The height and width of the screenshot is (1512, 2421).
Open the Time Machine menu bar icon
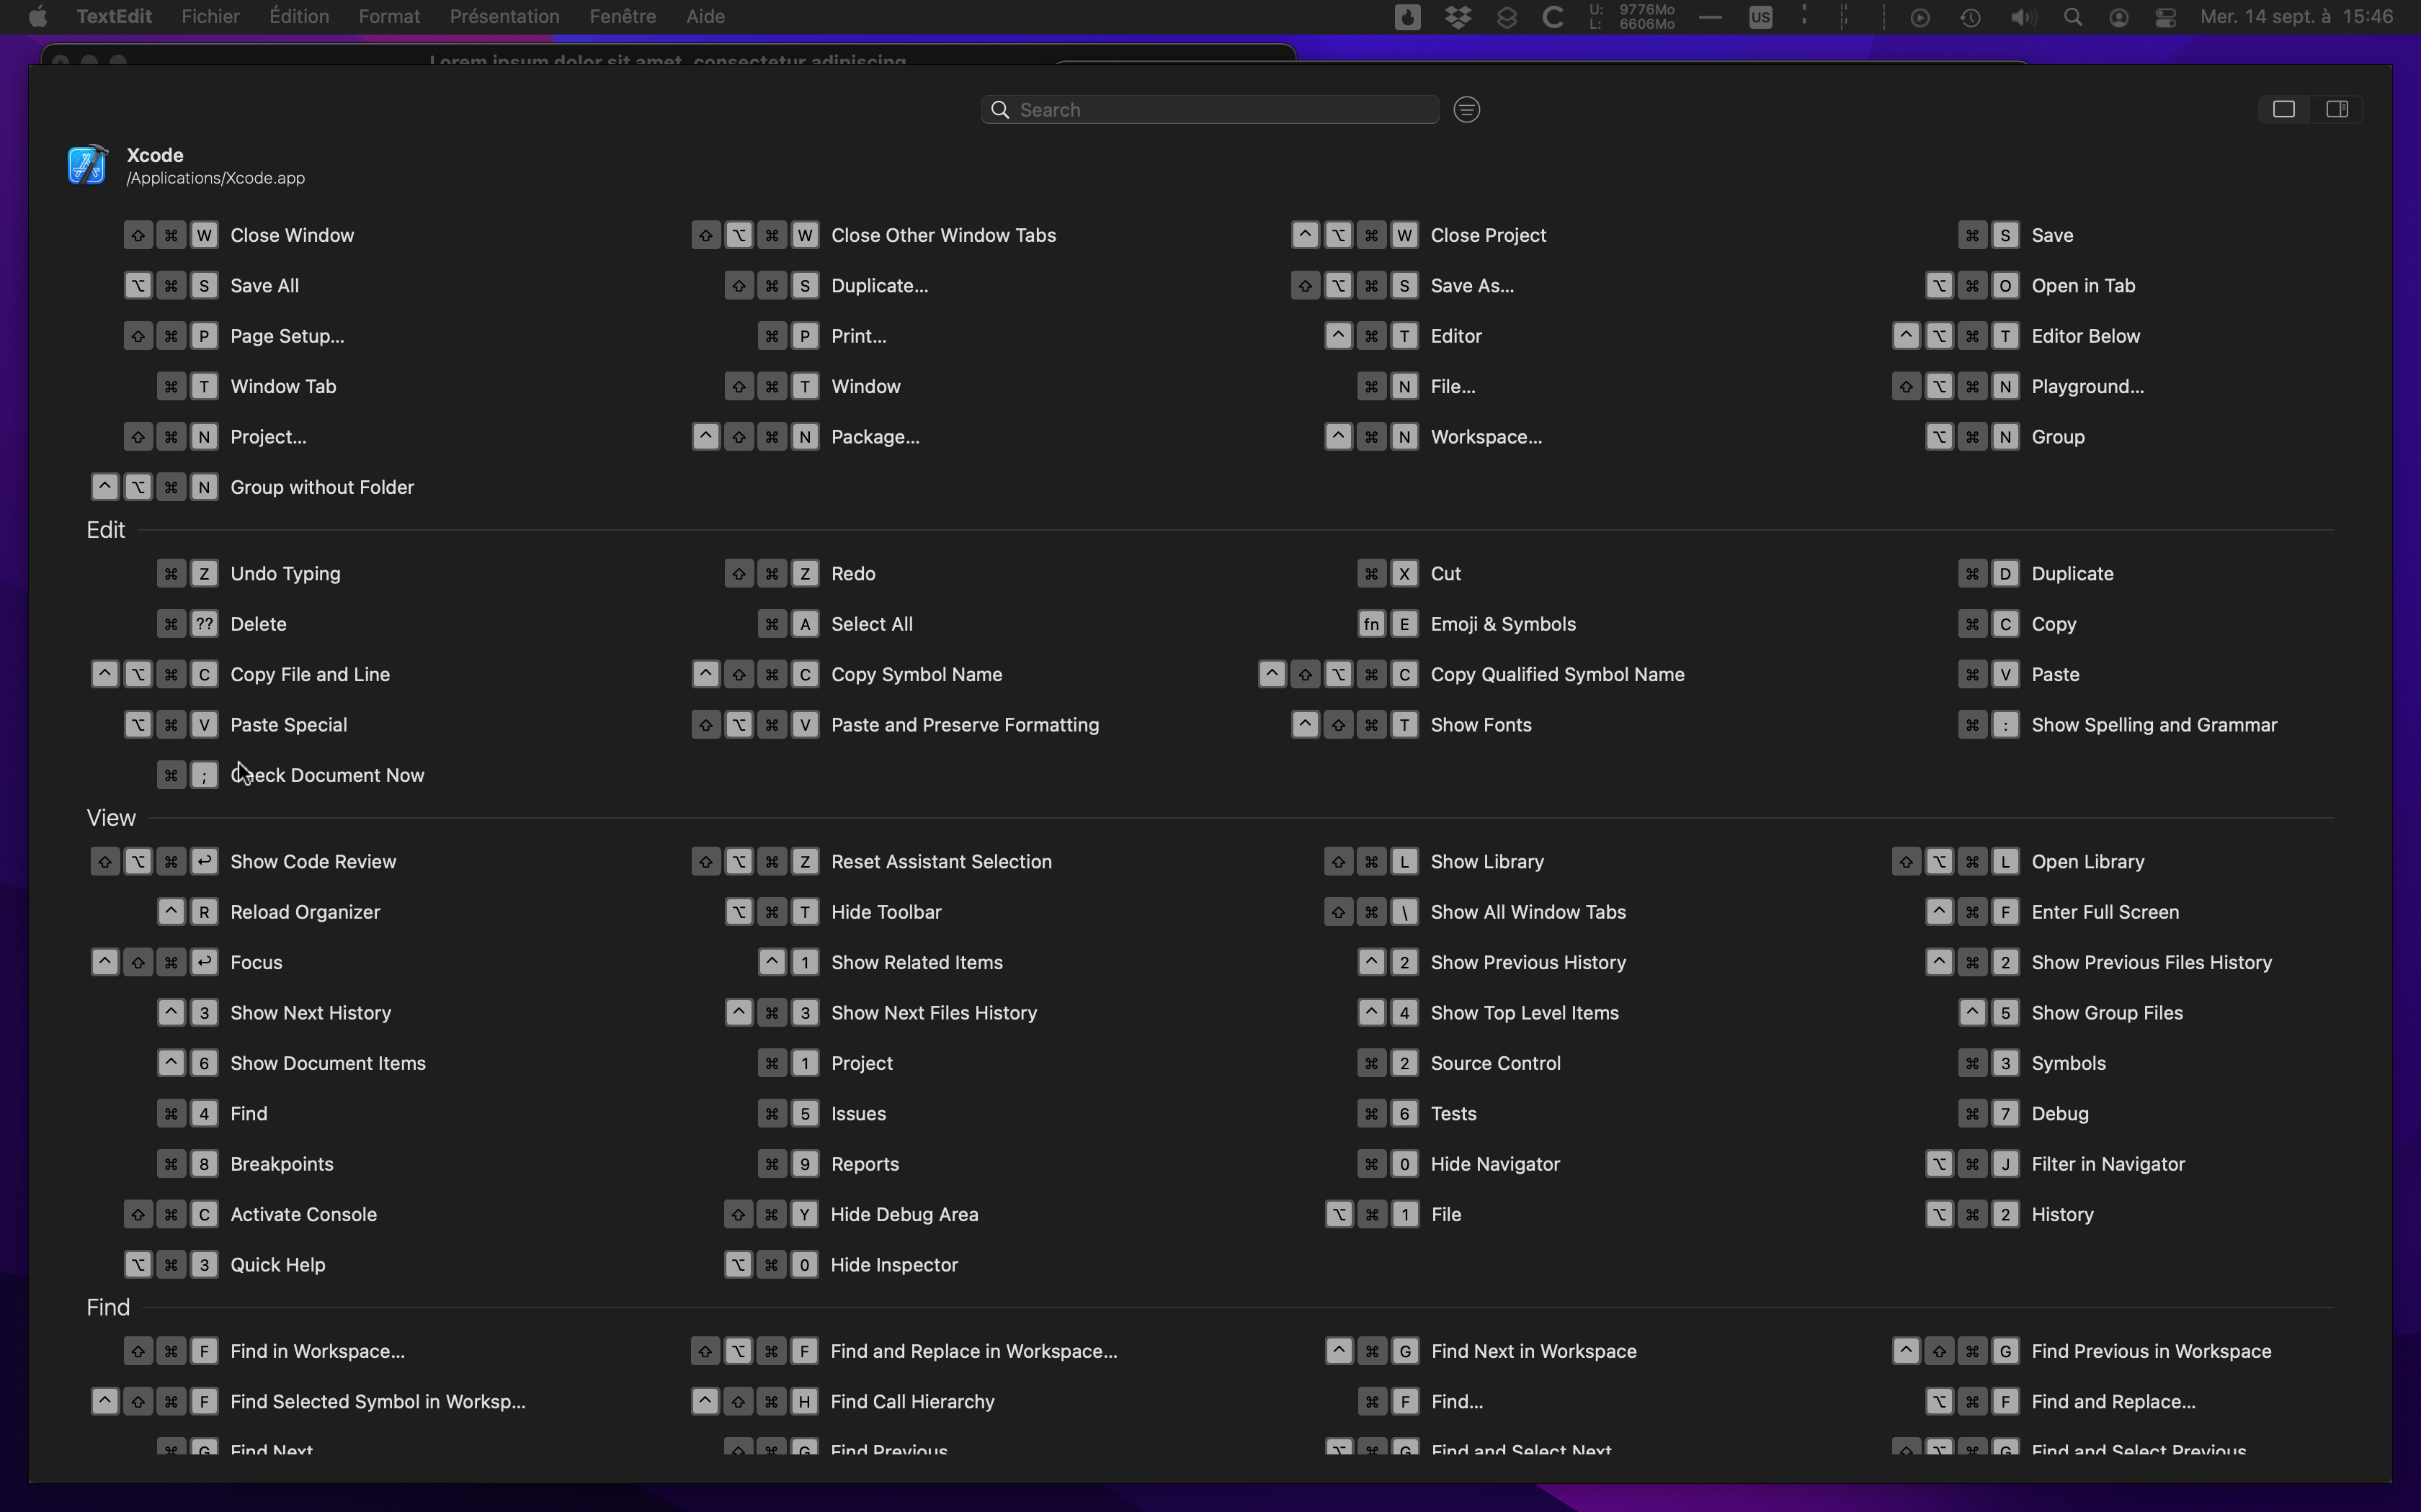click(x=1970, y=17)
